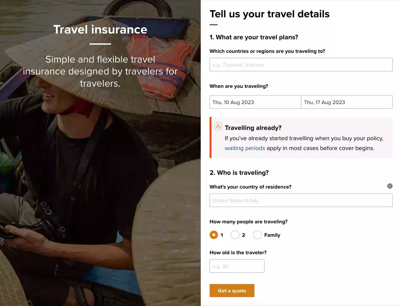Focus the traveler age input field

pyautogui.click(x=237, y=266)
